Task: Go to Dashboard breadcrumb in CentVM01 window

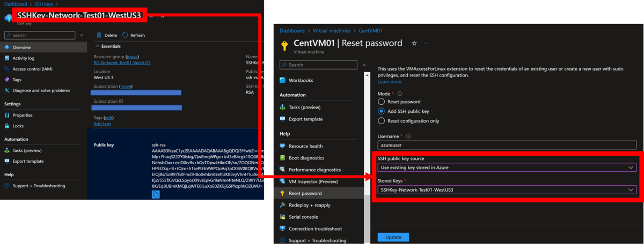Action: click(292, 31)
